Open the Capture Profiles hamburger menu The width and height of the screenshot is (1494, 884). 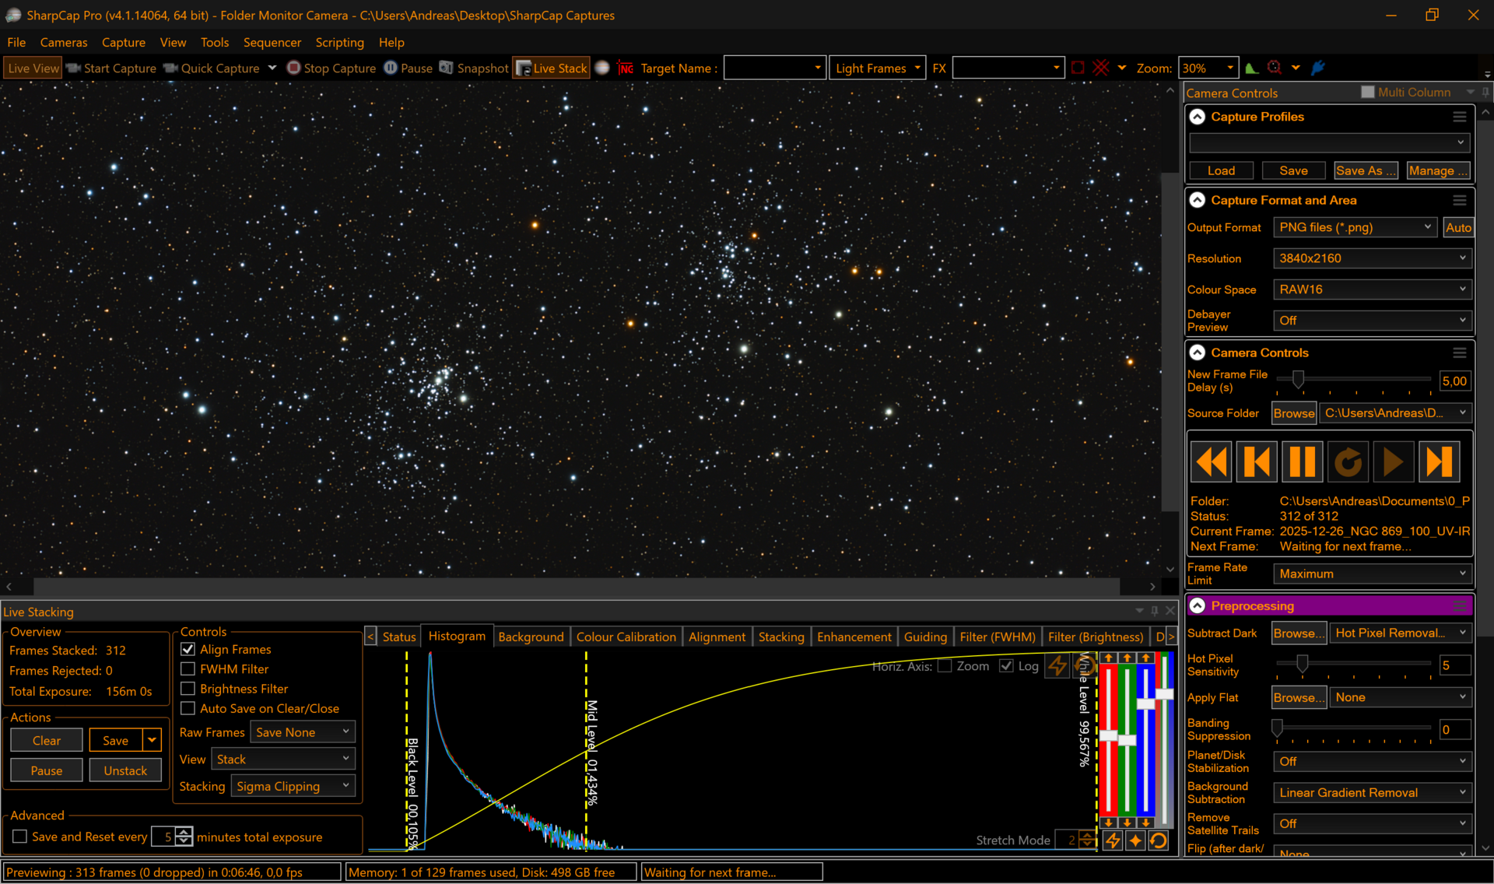coord(1460,117)
